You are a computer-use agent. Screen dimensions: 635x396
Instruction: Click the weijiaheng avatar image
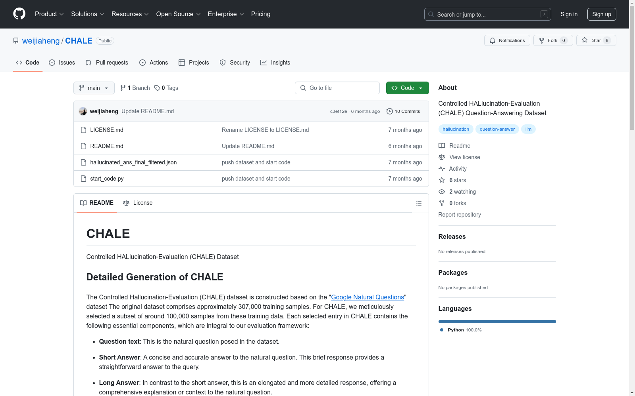(x=83, y=111)
